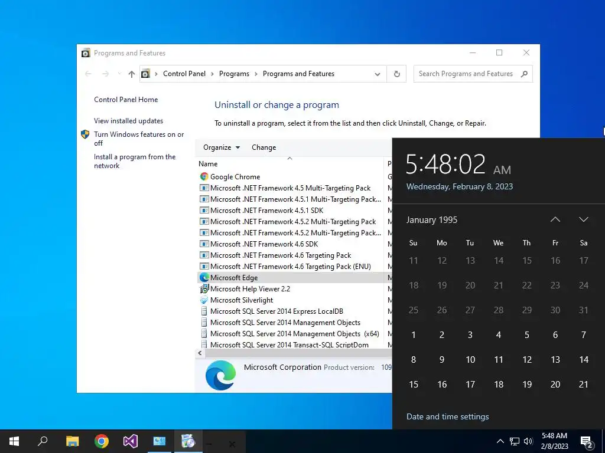Open Date and time settings link

pos(448,416)
